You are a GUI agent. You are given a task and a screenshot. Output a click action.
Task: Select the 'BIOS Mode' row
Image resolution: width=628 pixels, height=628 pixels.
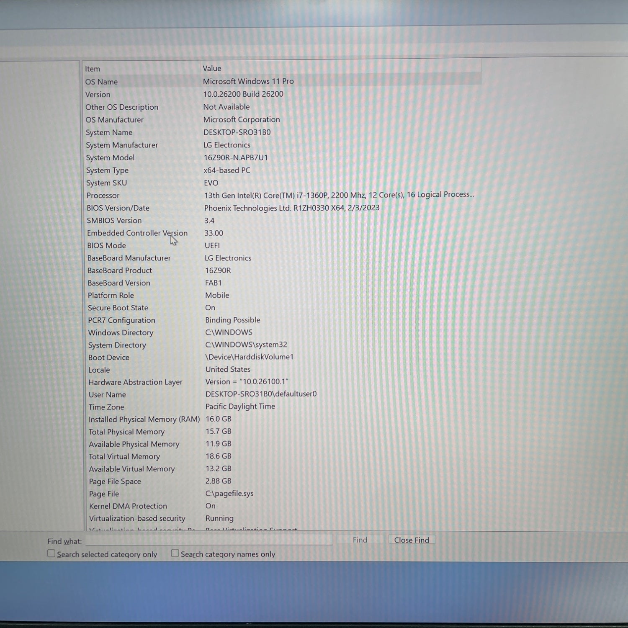[282, 246]
